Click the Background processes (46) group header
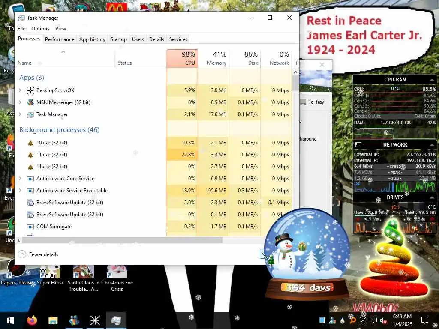The width and height of the screenshot is (439, 329). tap(59, 130)
